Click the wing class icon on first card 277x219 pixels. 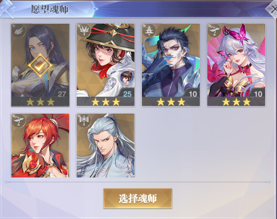pyautogui.click(x=19, y=31)
